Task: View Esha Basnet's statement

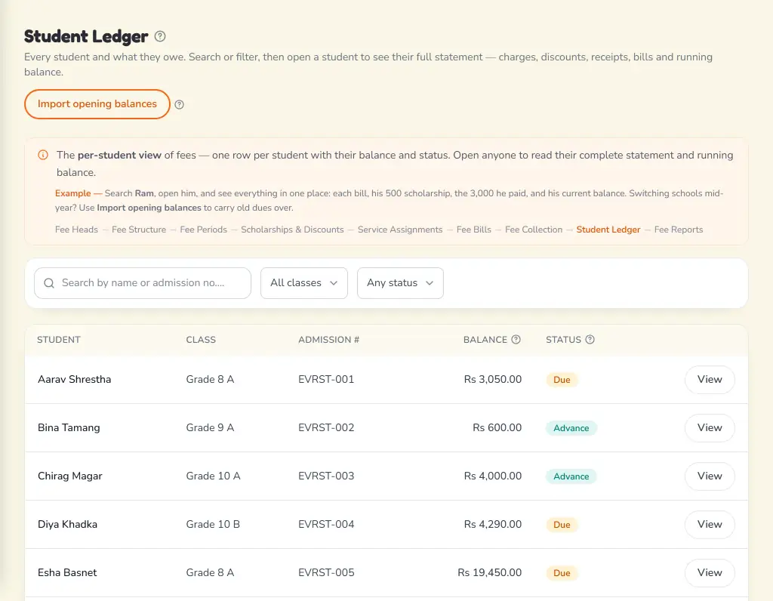Action: click(710, 573)
